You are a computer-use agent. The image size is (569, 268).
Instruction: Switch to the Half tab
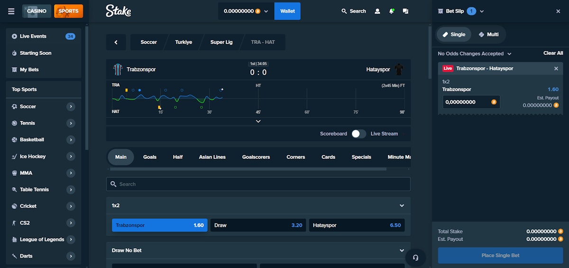point(178,157)
